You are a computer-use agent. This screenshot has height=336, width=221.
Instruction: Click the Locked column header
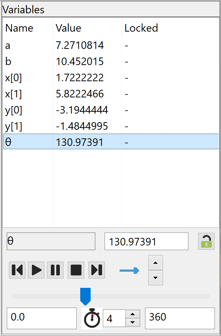tap(141, 28)
